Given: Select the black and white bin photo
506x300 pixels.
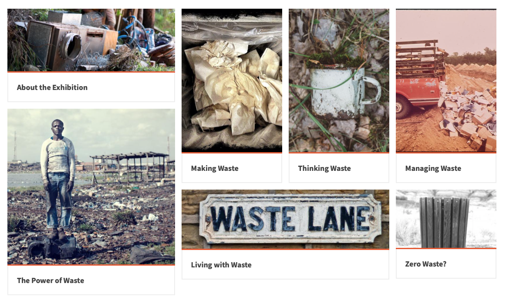Looking at the screenshot, I should [x=446, y=219].
